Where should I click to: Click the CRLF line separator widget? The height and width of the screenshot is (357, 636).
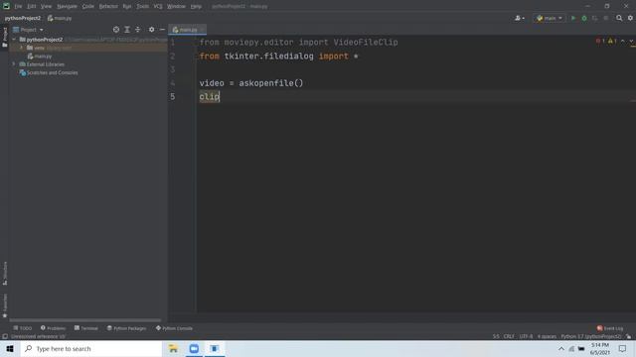(509, 336)
